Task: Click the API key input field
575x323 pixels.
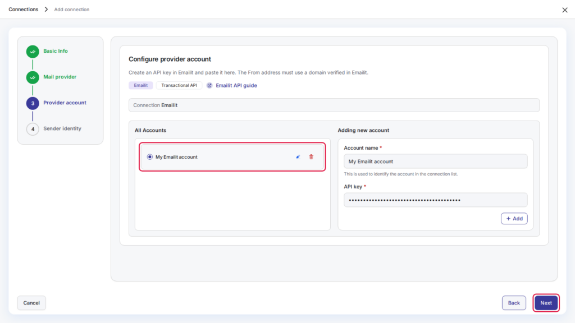Action: pyautogui.click(x=436, y=200)
